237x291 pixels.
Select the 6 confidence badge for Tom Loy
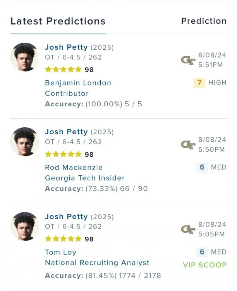202,252
